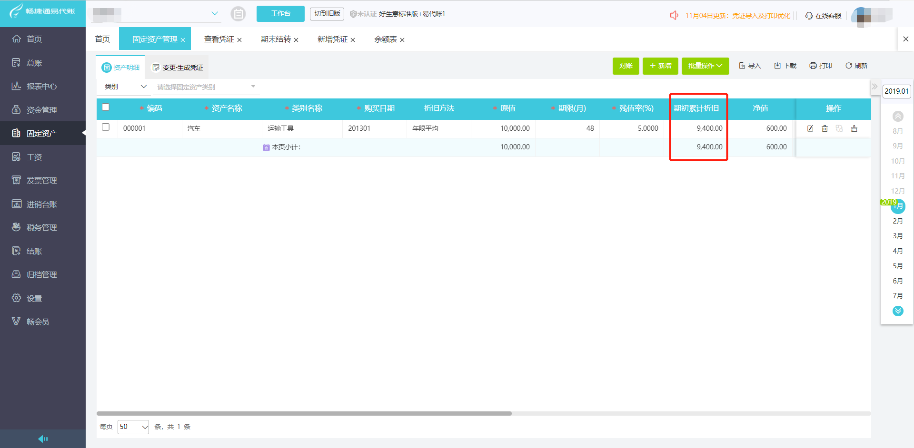Viewport: 914px width, 448px height.
Task: Click the last action icon in row 000001
Action: point(854,128)
